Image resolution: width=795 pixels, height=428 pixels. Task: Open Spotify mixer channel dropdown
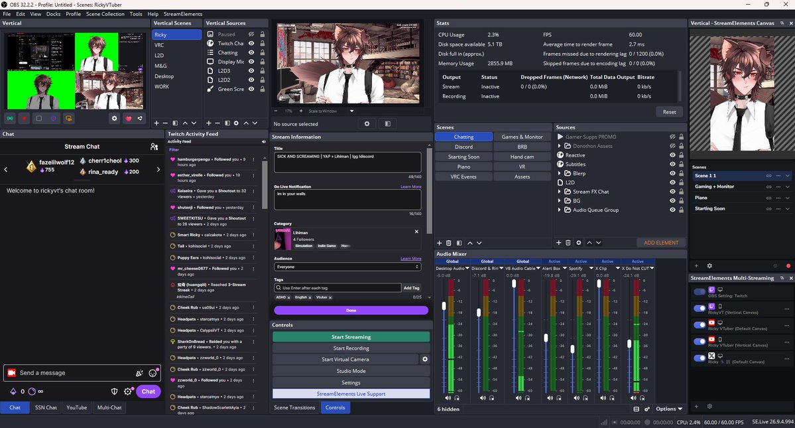tap(591, 268)
